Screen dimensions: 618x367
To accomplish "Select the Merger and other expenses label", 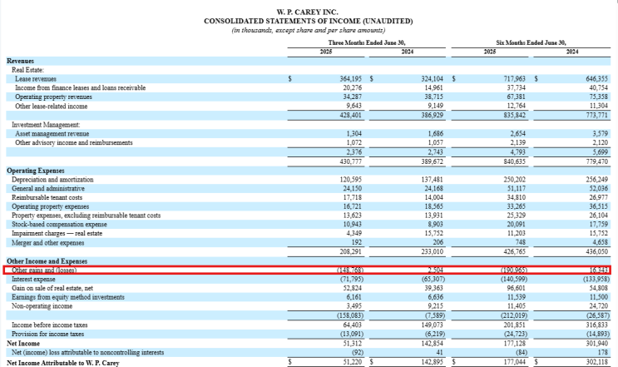I will coord(47,243).
